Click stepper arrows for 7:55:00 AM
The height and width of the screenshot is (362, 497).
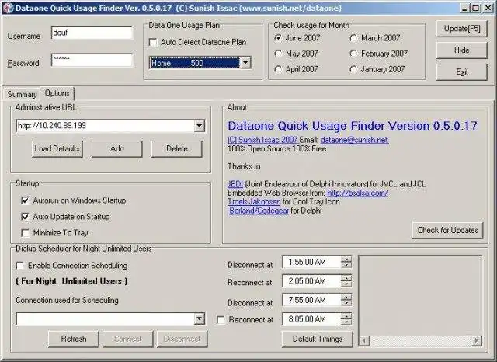[346, 300]
